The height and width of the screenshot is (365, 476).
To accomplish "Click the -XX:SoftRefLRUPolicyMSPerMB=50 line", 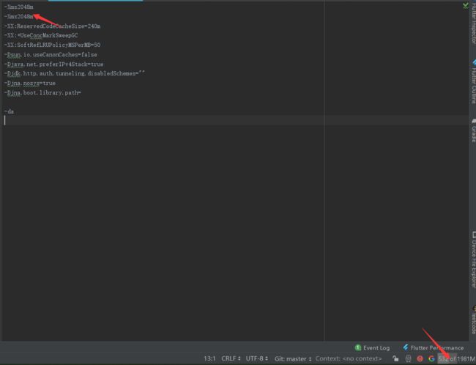I will coord(52,45).
